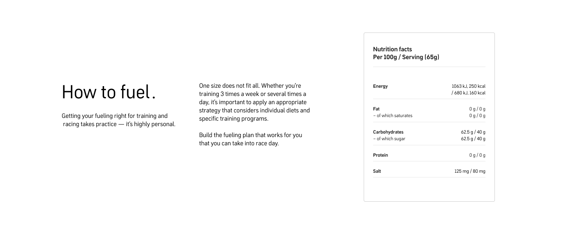575x235 pixels.
Task: Click the "One size does not fit all" paragraph
Action: (254, 102)
